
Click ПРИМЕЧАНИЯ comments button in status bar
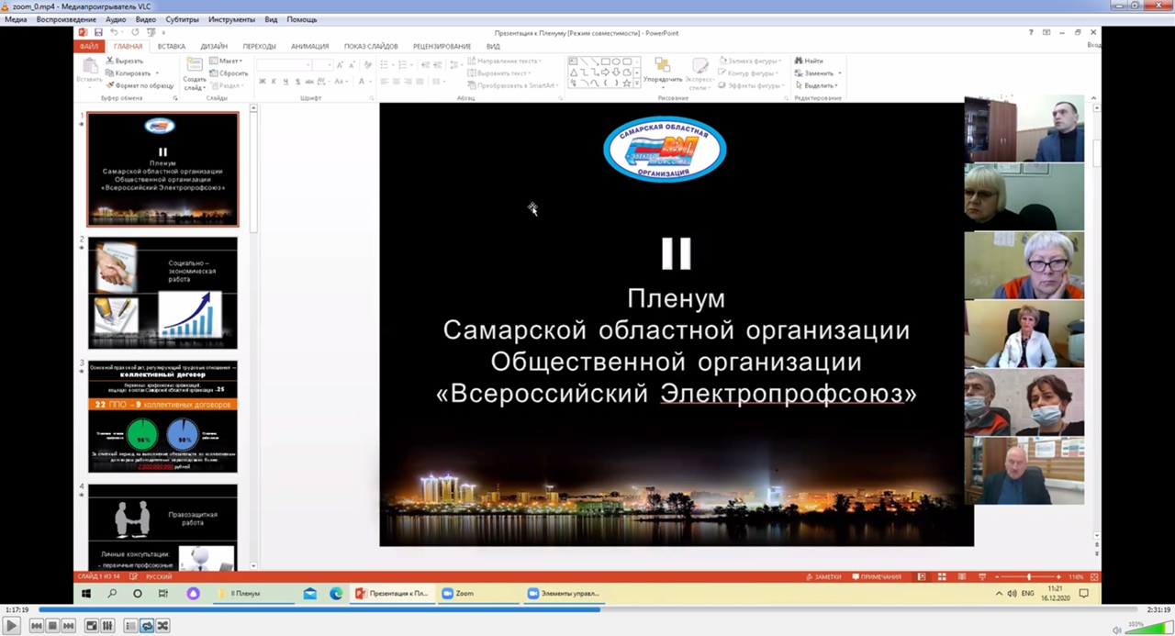[877, 576]
